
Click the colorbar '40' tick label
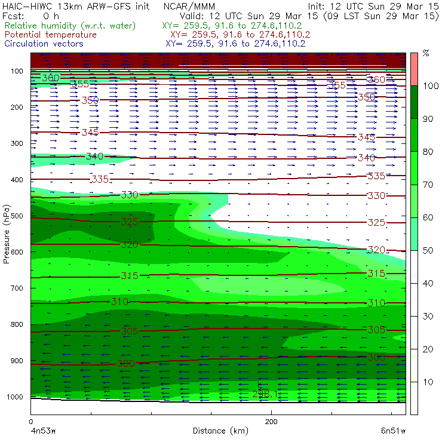click(428, 284)
